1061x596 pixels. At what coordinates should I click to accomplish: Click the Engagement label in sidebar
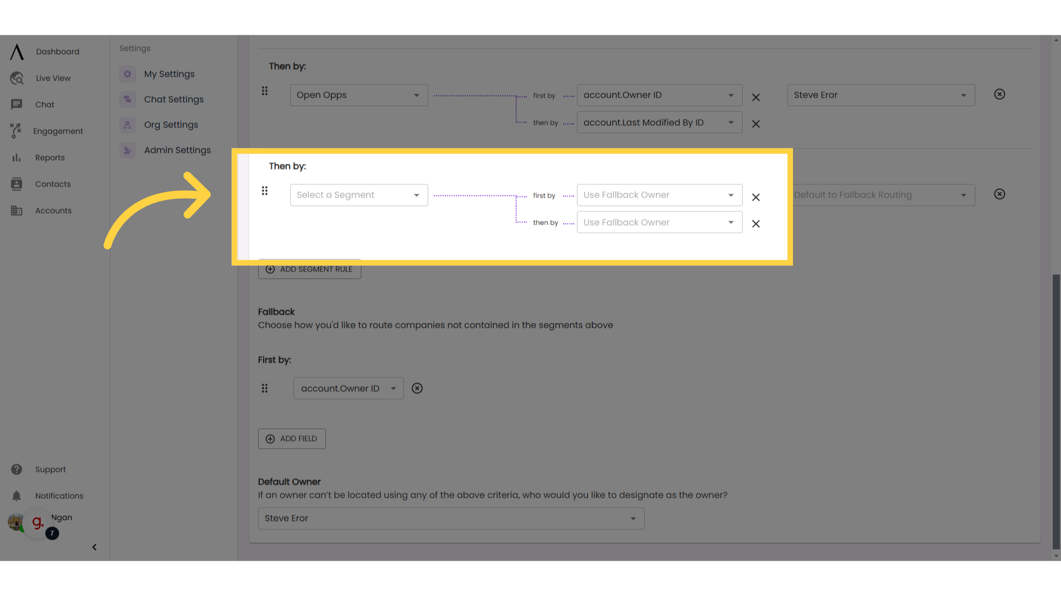coord(58,131)
